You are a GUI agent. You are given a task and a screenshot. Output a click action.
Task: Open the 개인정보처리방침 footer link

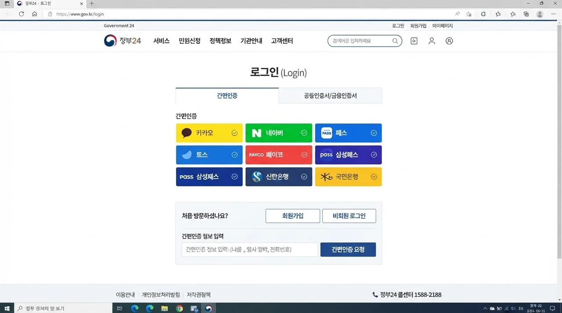pos(161,295)
